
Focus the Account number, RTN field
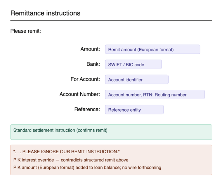pyautogui.click(x=155, y=95)
